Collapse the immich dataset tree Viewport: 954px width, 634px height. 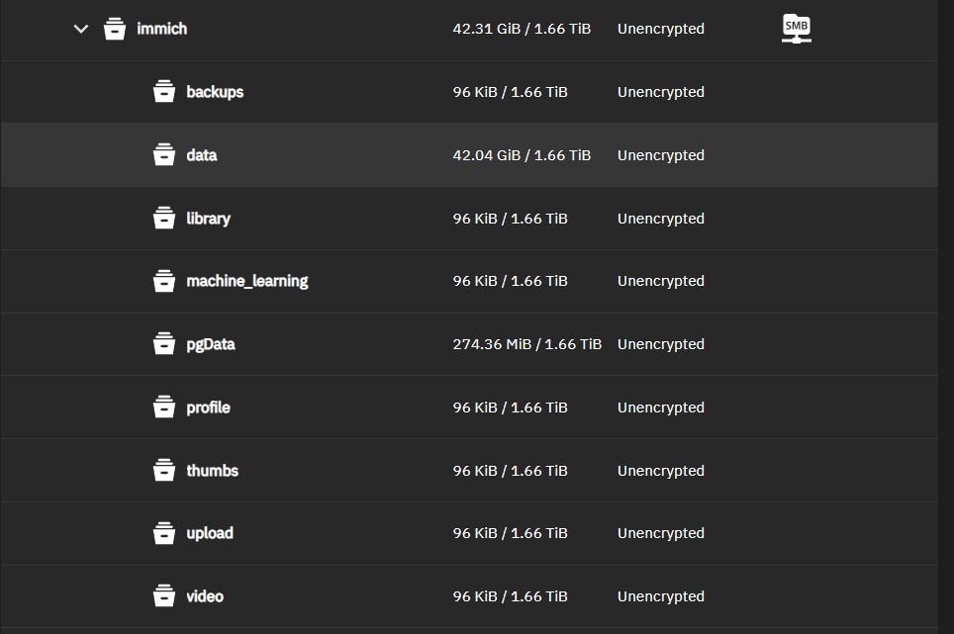81,29
